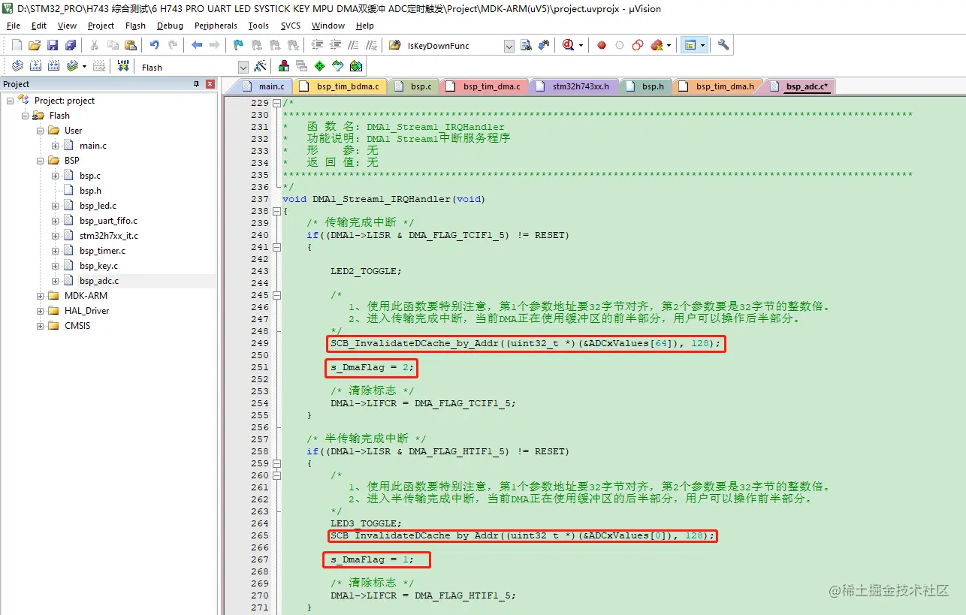Switch to the stm32h743xx.h tab
The width and height of the screenshot is (966, 615).
[x=573, y=86]
